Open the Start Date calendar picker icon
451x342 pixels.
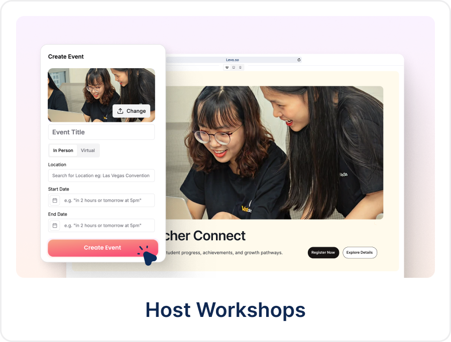pyautogui.click(x=54, y=200)
